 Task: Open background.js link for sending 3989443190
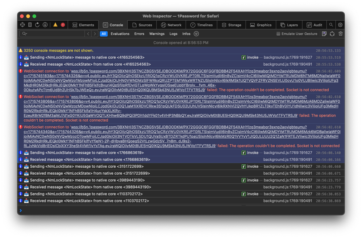288,180
